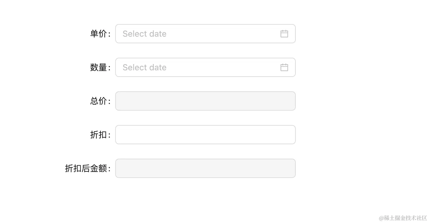Image resolution: width=429 pixels, height=223 pixels.
Task: Click the 总价 label
Action: [99, 101]
